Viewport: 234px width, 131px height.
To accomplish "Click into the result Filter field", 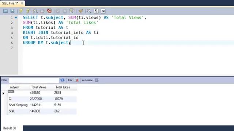I will point(34,80).
